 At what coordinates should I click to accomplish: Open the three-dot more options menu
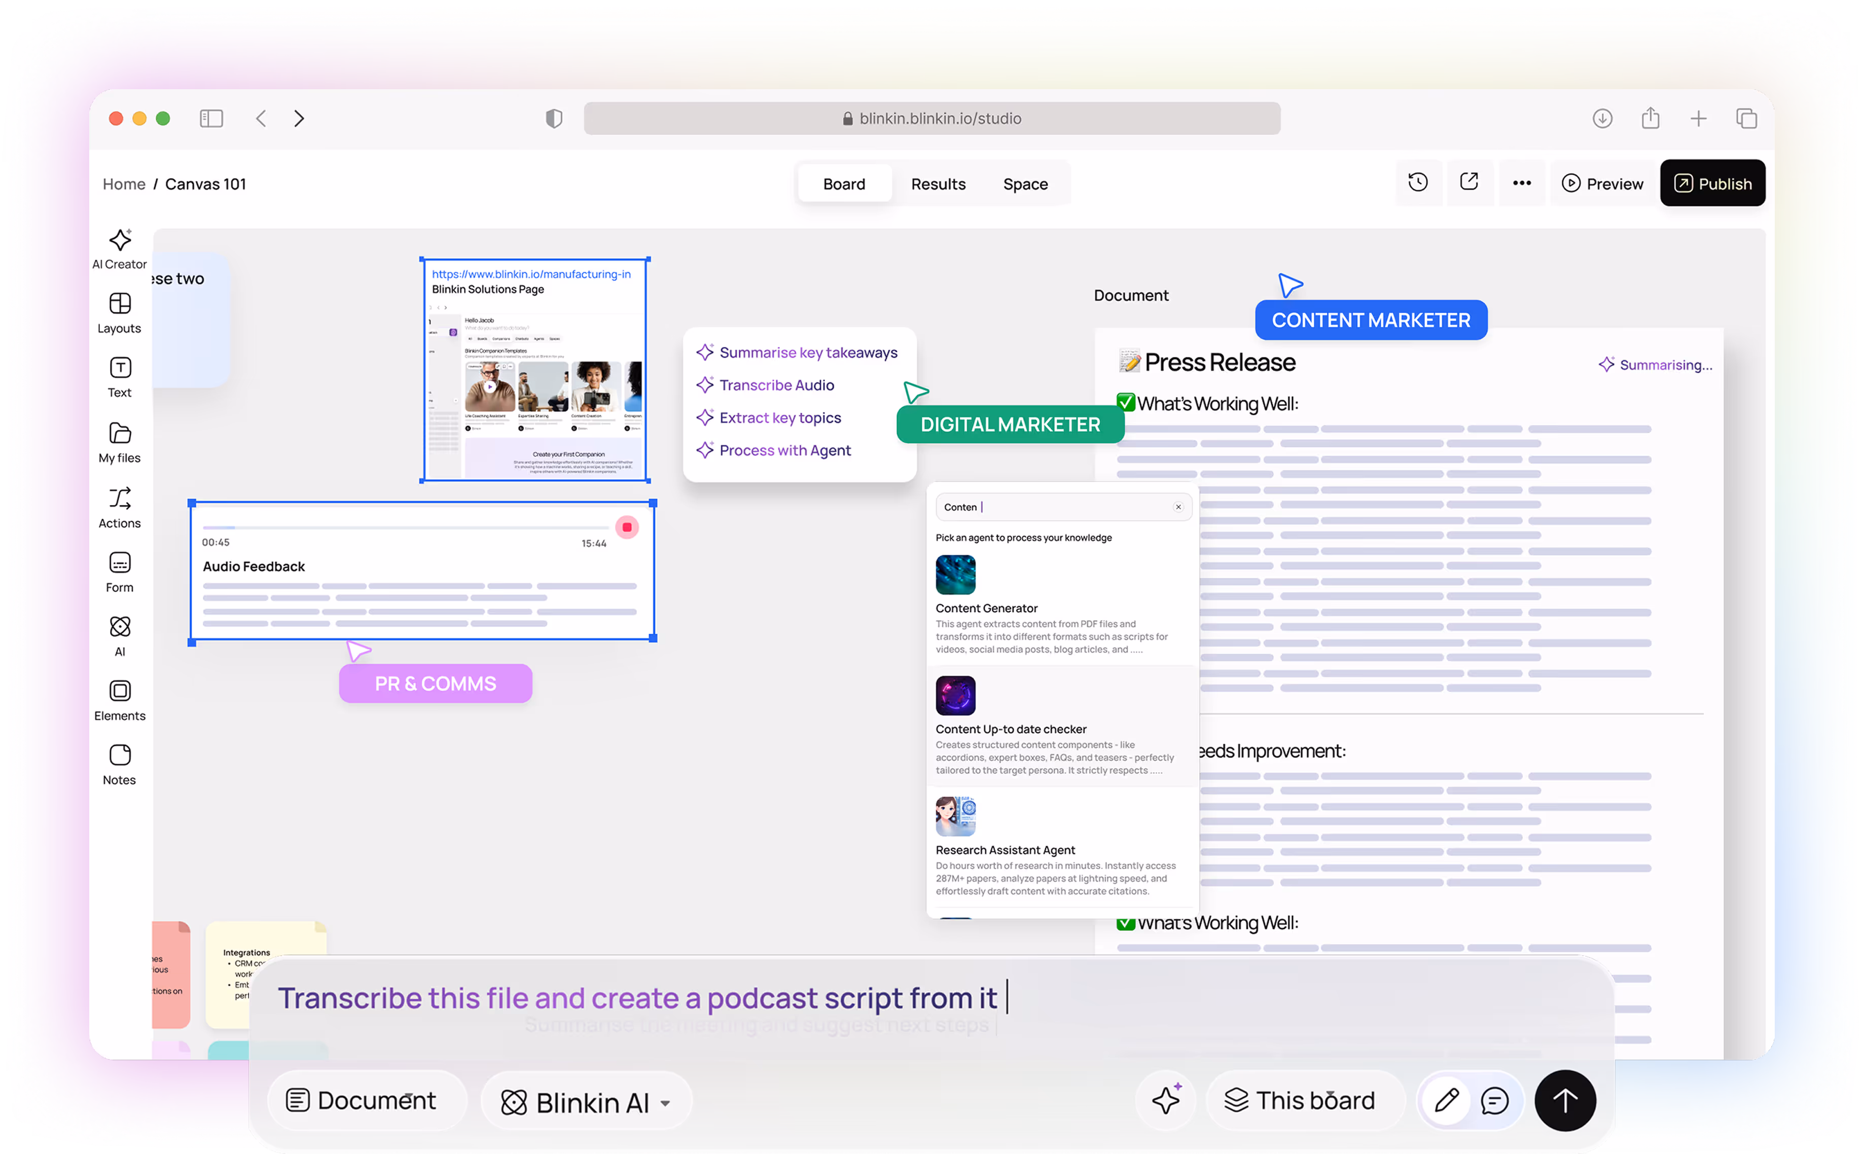(x=1521, y=183)
